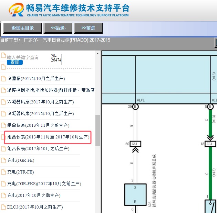Click the 畅易 platform logo icon

click(x=16, y=10)
